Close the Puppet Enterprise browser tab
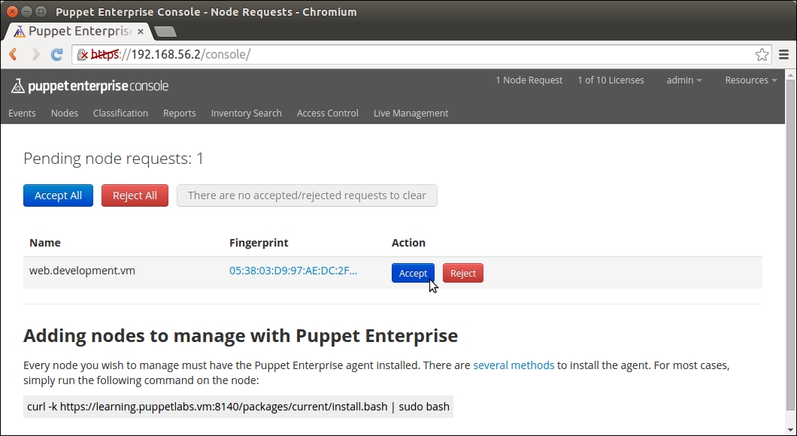This screenshot has height=436, width=797. [140, 32]
